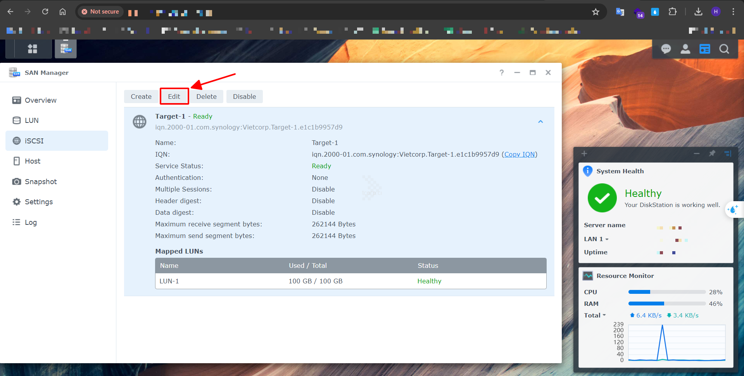Viewport: 744px width, 376px height.
Task: Open the DSM search magnifier icon
Action: tap(724, 49)
